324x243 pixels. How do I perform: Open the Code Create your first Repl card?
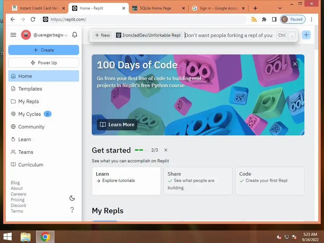point(270,181)
